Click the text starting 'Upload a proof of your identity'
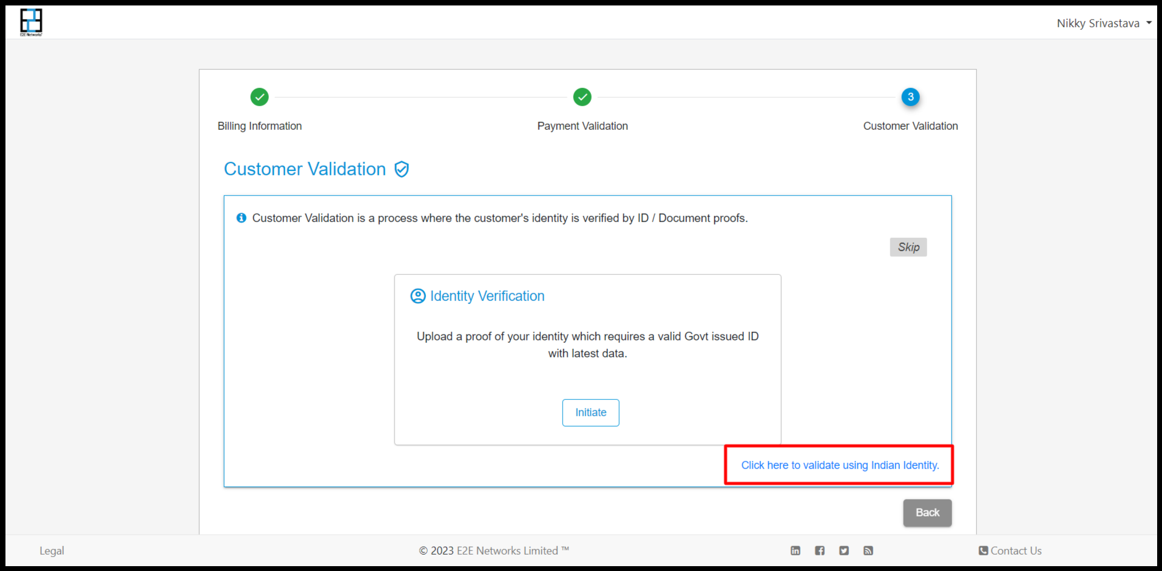The image size is (1162, 571). tap(587, 345)
